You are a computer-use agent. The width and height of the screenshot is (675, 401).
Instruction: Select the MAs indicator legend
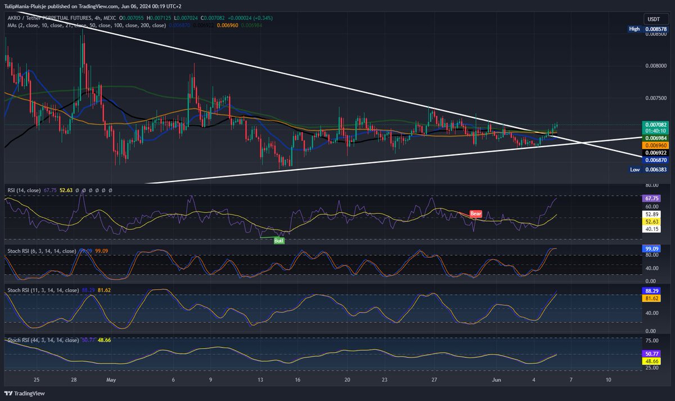[87, 25]
